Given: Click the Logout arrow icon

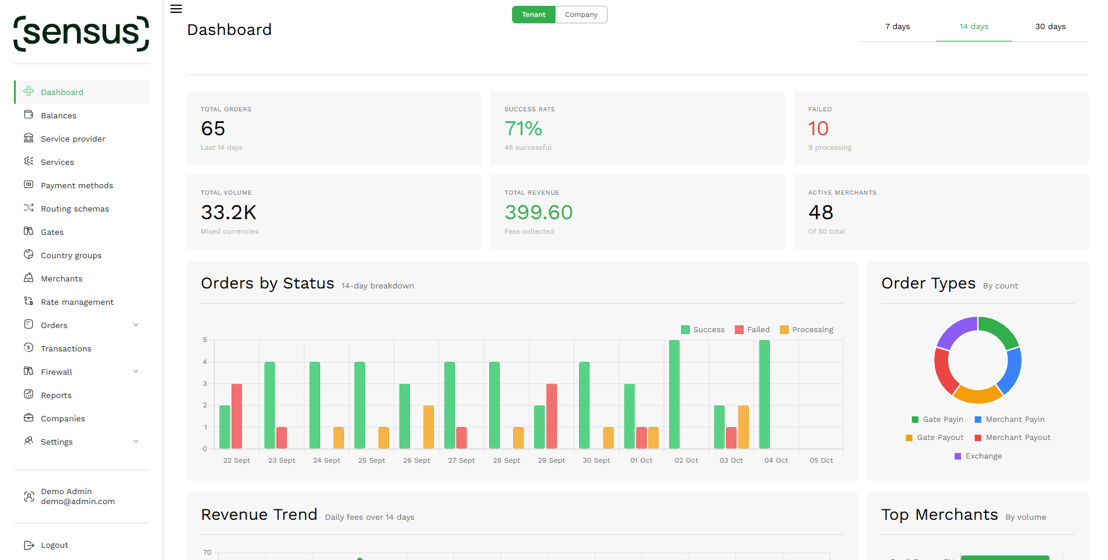Looking at the screenshot, I should [29, 545].
